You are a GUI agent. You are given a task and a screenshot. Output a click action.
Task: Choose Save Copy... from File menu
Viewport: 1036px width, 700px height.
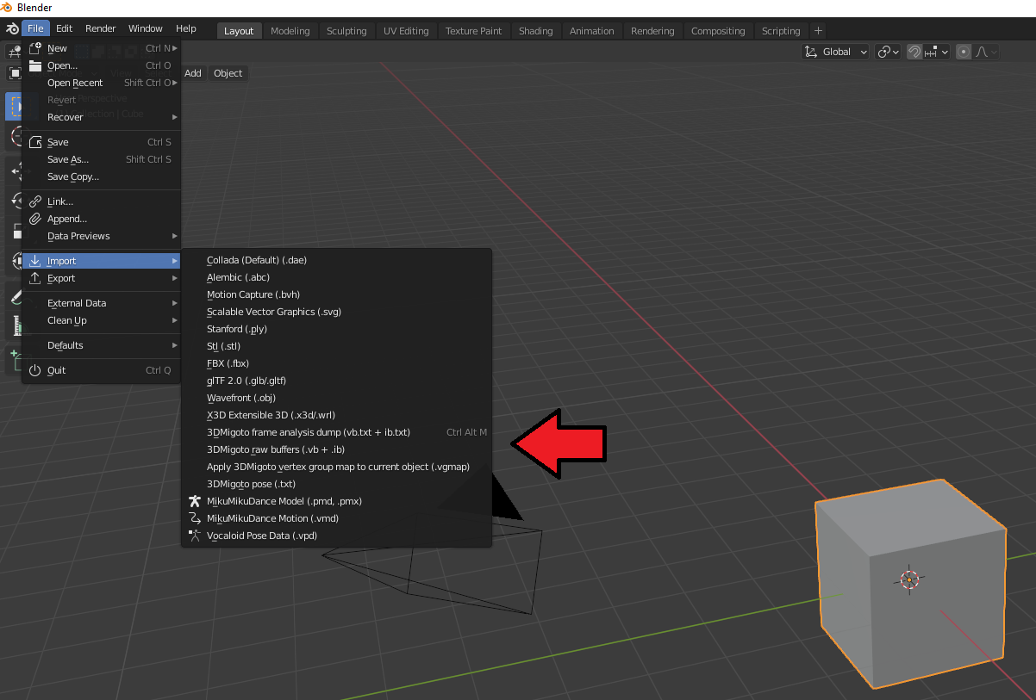102,177
